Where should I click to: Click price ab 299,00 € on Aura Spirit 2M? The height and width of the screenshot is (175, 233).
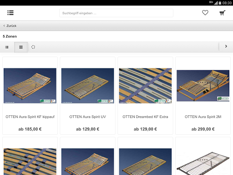click(203, 129)
